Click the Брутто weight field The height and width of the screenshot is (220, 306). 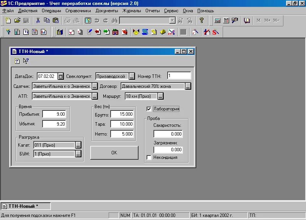122,114
